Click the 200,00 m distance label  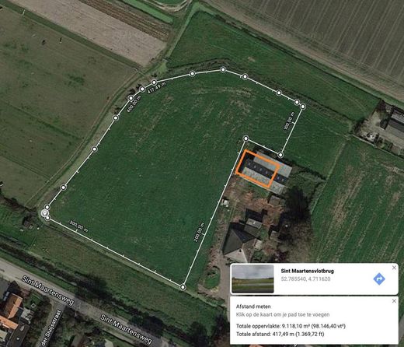click(x=199, y=232)
